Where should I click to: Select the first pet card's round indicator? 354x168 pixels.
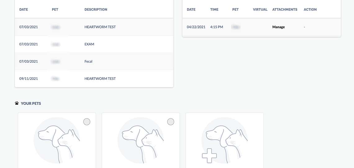click(x=87, y=122)
